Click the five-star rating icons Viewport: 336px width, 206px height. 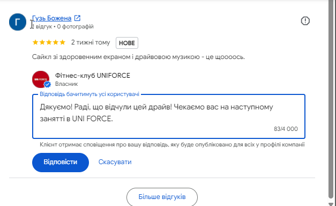point(49,42)
